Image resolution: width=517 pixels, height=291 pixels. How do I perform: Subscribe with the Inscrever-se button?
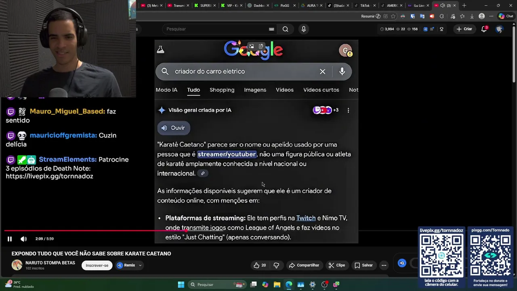97,265
